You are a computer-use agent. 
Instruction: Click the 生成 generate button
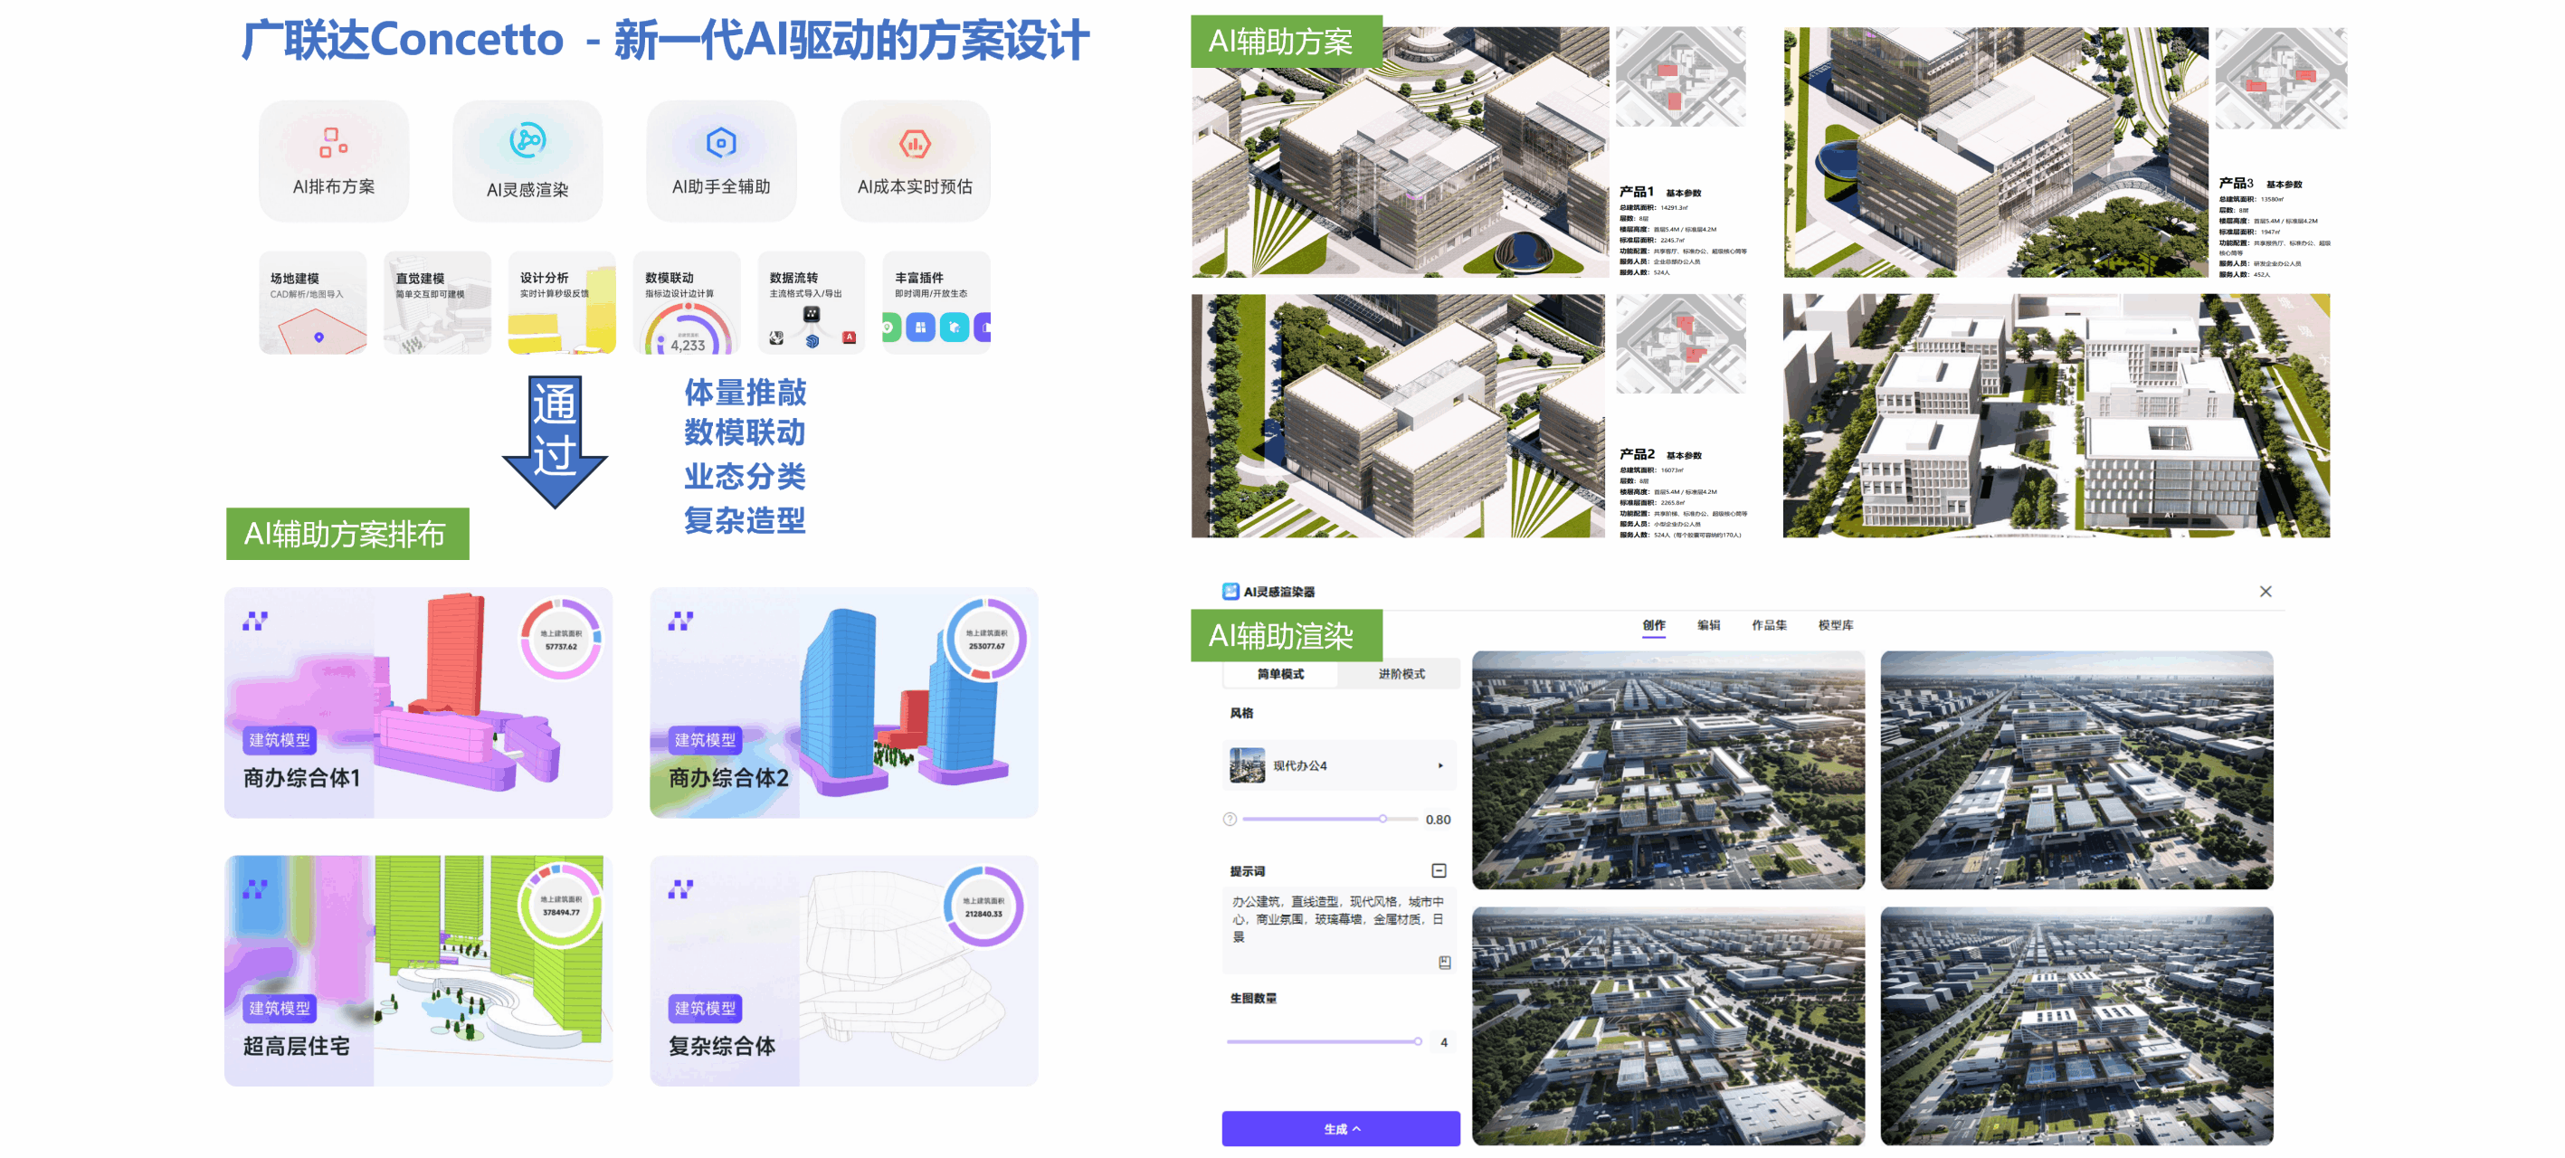click(1340, 1128)
